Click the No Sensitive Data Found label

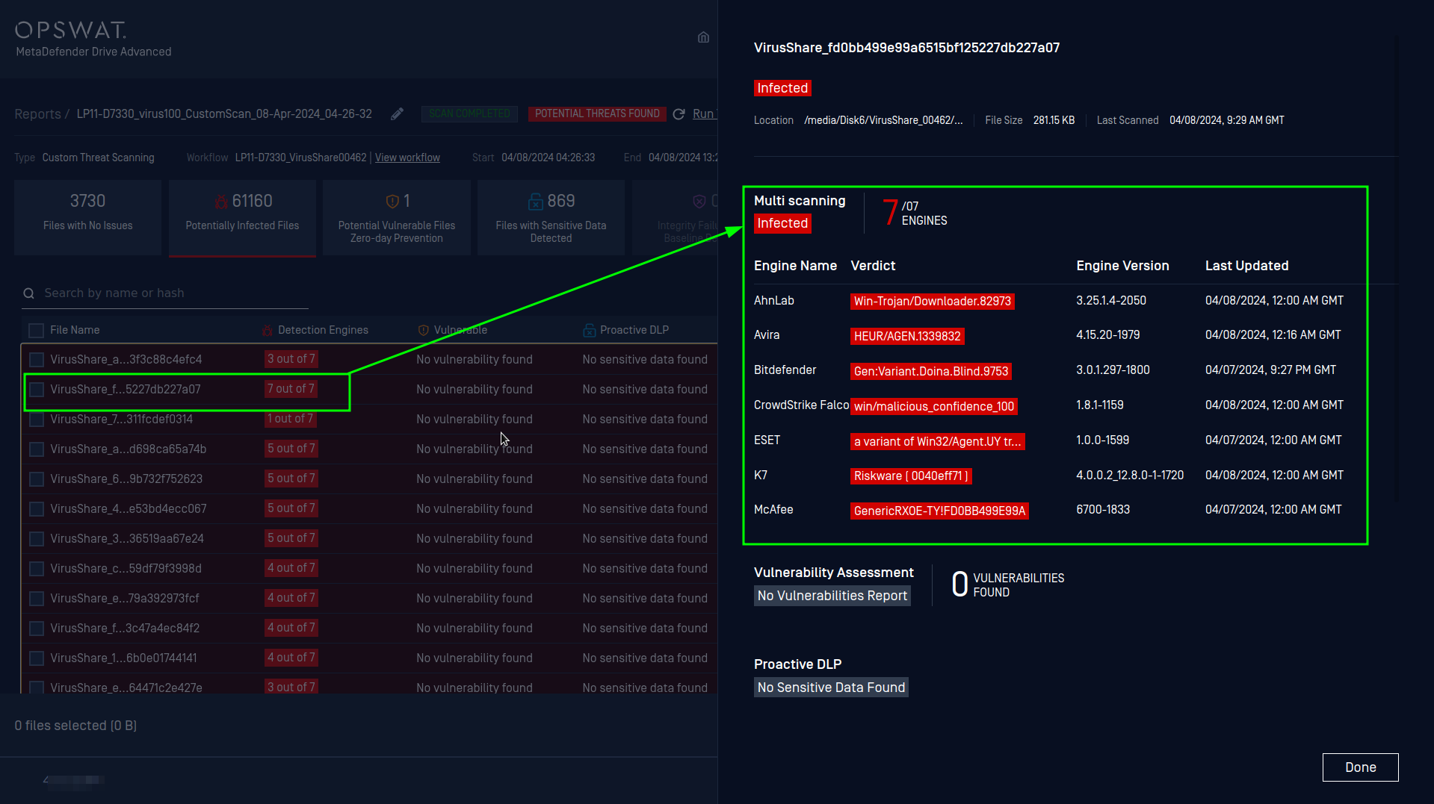point(831,688)
